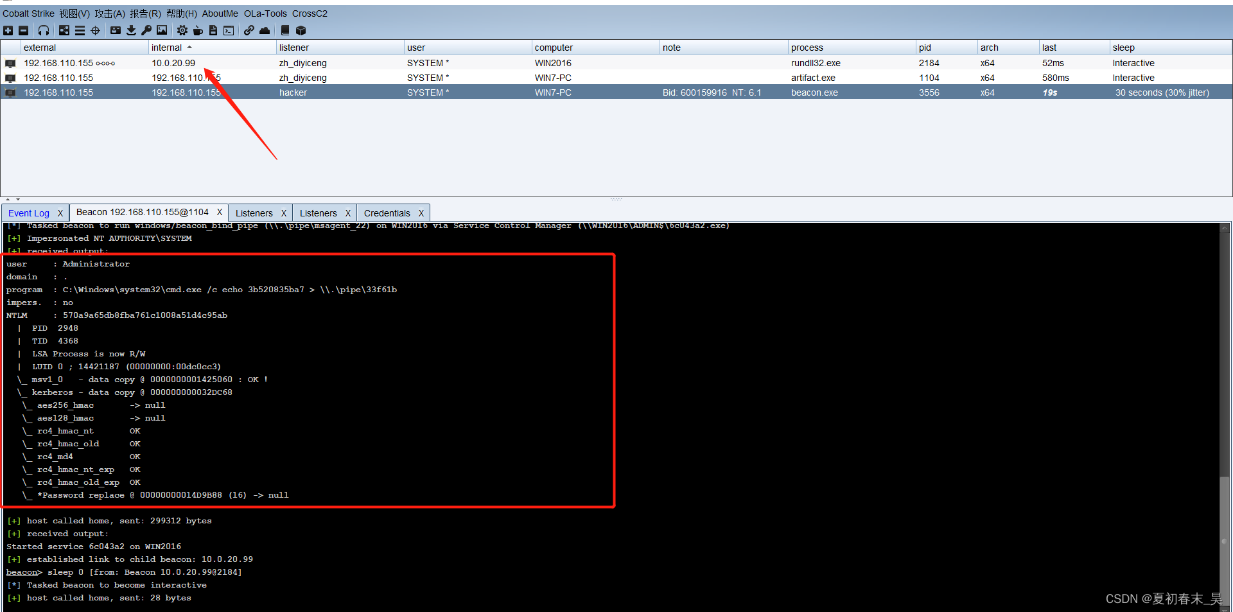Click the document Office macro icon
The width and height of the screenshot is (1233, 612).
pos(213,30)
